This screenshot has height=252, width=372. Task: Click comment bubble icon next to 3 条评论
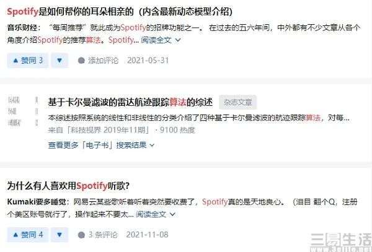(x=81, y=235)
